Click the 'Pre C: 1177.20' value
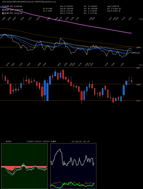 (x=91, y=13)
